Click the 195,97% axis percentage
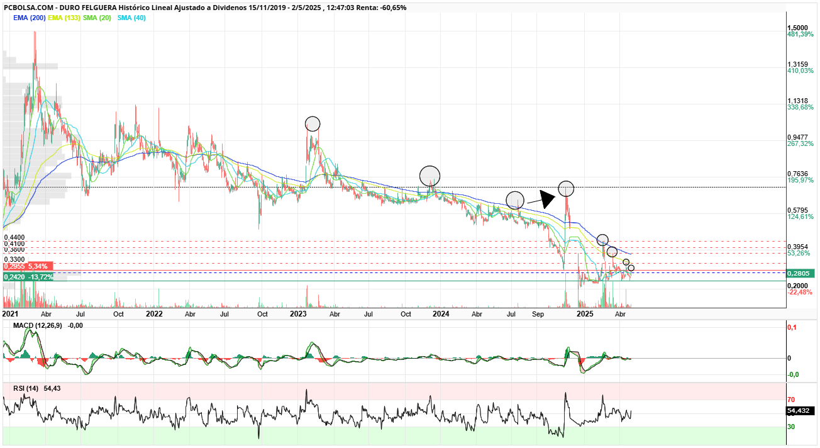 click(801, 181)
